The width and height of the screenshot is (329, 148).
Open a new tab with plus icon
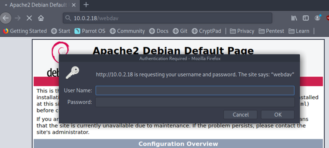coord(86,5)
